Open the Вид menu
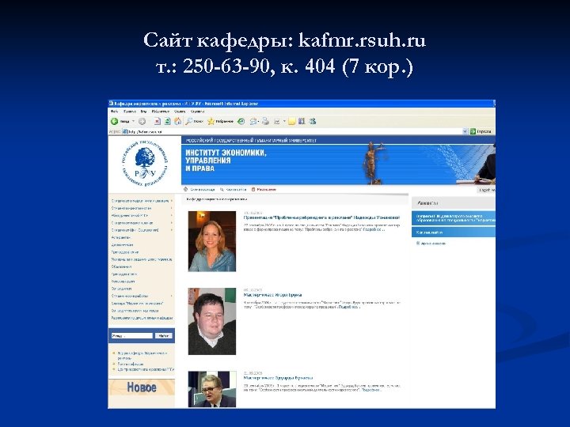 tap(143, 111)
